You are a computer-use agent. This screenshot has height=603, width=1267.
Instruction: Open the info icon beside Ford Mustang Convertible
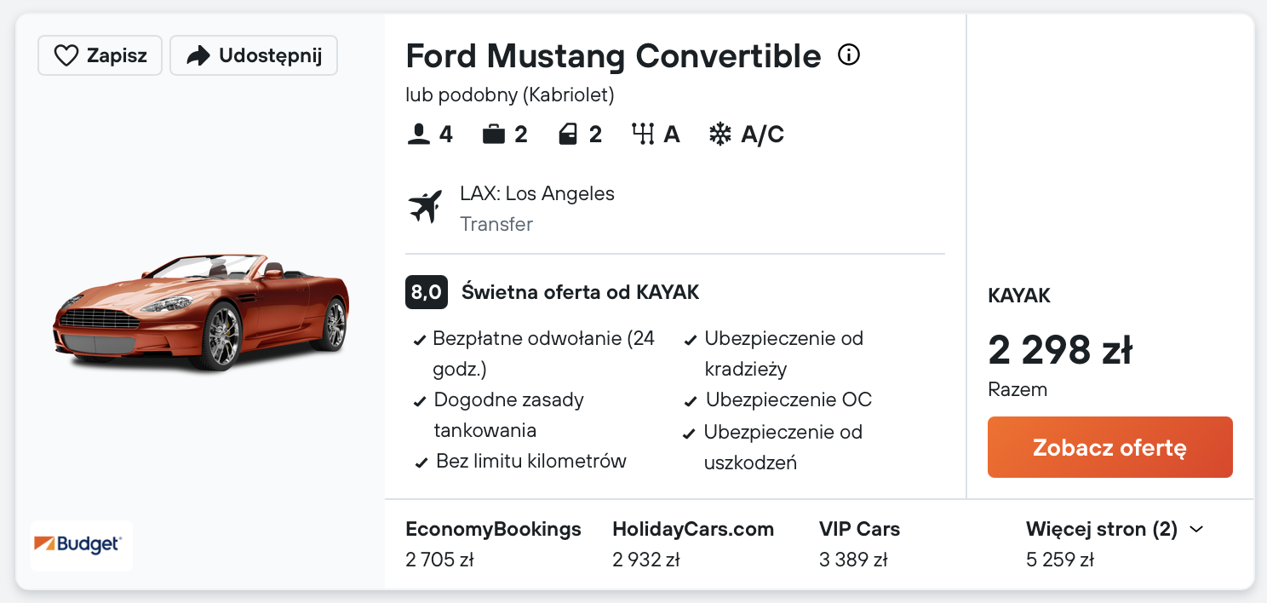[849, 55]
